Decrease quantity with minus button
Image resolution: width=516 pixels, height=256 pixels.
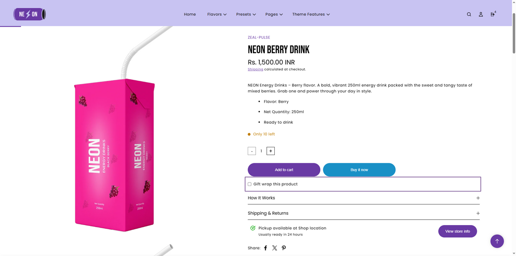tap(252, 151)
